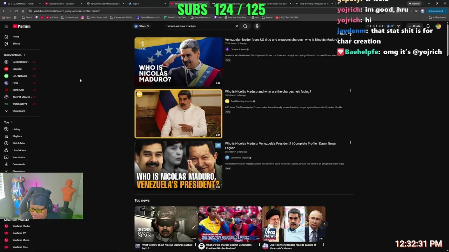Open the notifications bell
Image resolution: width=449 pixels, height=252 pixels.
click(x=428, y=26)
